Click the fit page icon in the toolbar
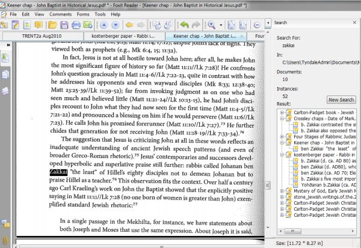Viewport: 361px width, 248px height. pos(231,25)
